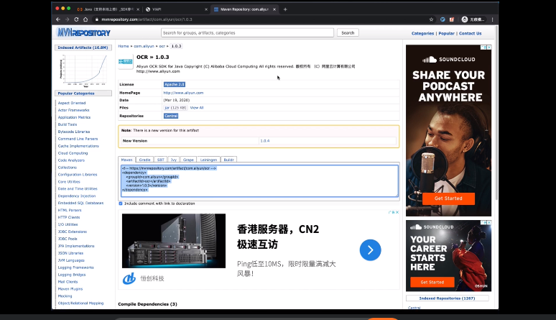This screenshot has height=320, width=556.
Task: Go back with the browser back arrow
Action: tap(58, 19)
